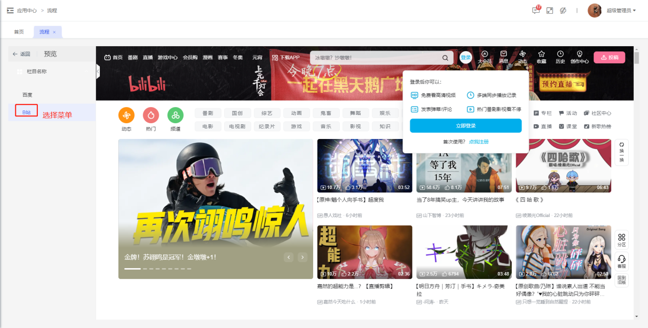Open 动态 pinwheel icon in header
This screenshot has width=648, height=328.
[x=522, y=57]
